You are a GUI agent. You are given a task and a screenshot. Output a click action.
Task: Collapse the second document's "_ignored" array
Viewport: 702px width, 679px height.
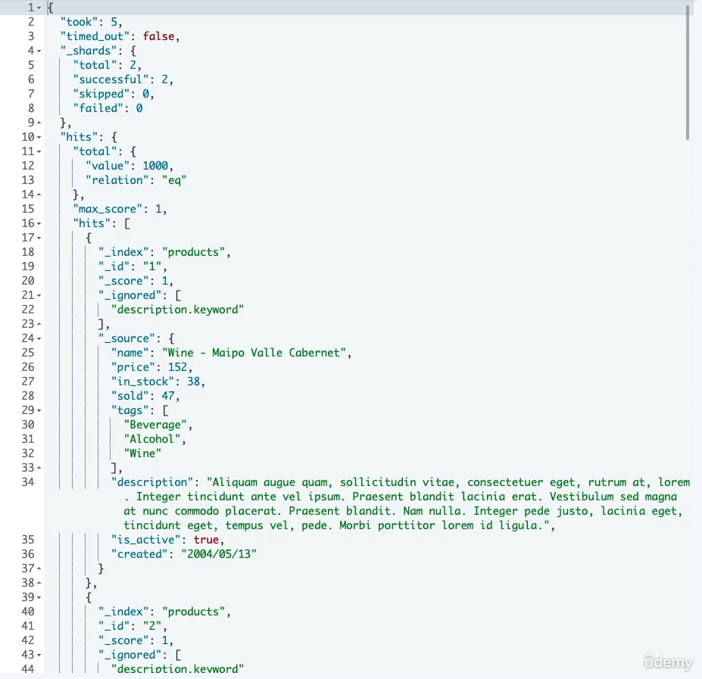[39, 654]
